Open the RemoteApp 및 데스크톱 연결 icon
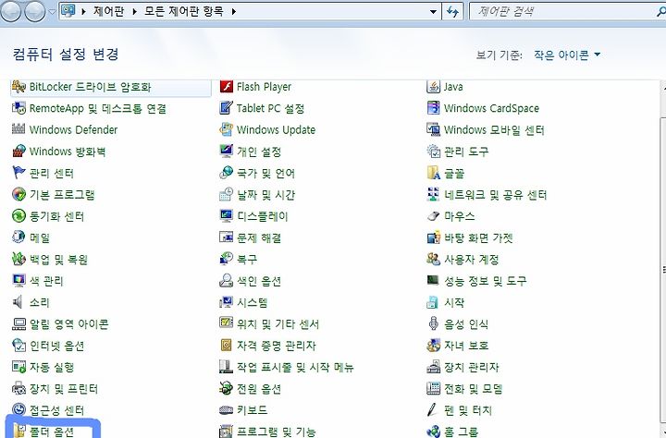The height and width of the screenshot is (438, 666). (18, 108)
